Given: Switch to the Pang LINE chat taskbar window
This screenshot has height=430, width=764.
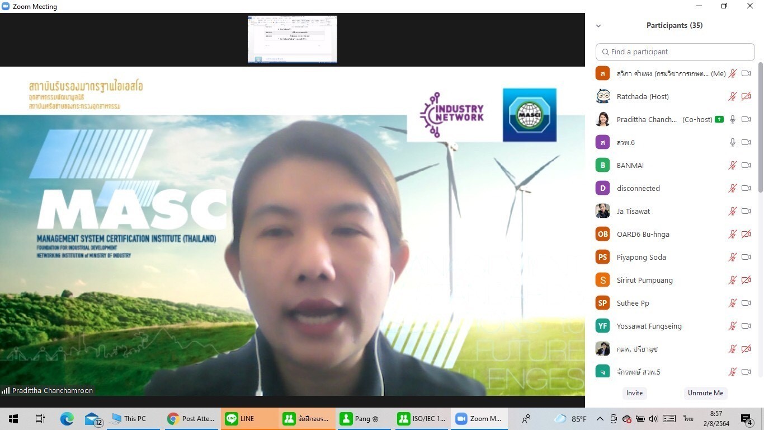Looking at the screenshot, I should pyautogui.click(x=363, y=419).
